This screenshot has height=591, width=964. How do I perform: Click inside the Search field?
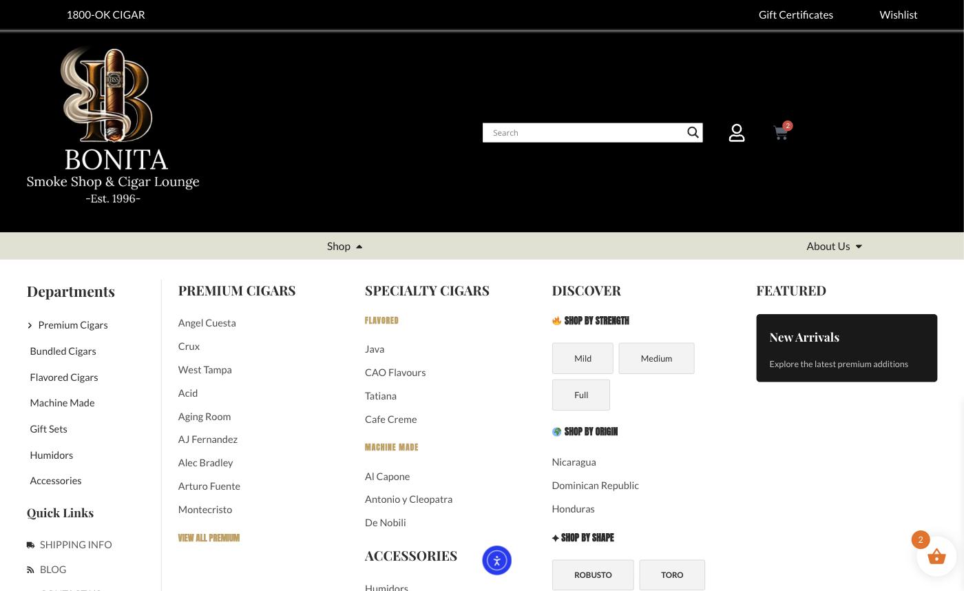click(x=585, y=132)
